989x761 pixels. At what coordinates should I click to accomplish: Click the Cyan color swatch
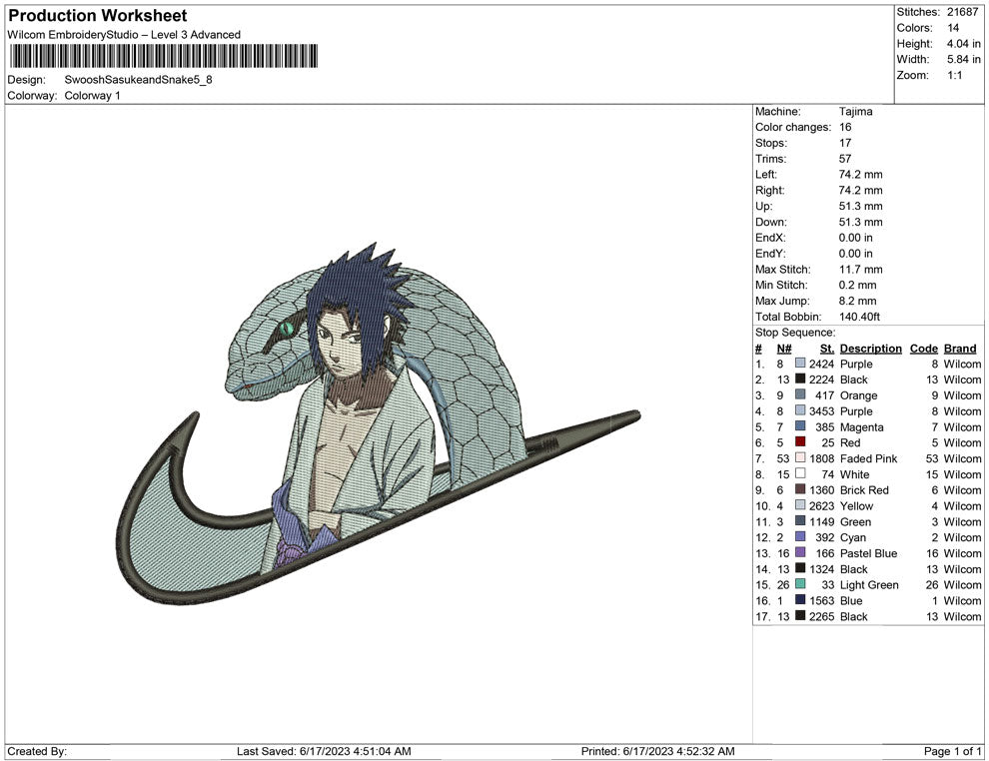[x=800, y=536]
